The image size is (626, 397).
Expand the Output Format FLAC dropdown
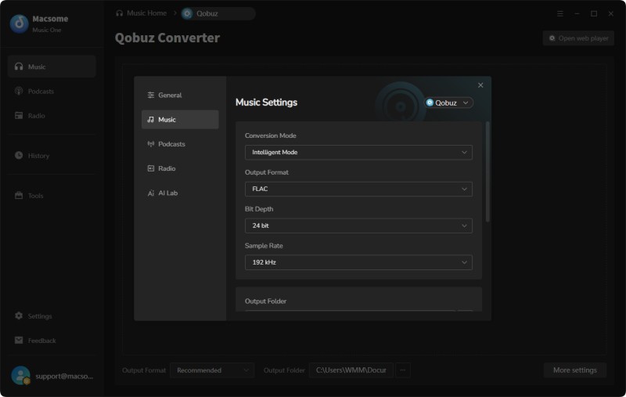click(358, 189)
